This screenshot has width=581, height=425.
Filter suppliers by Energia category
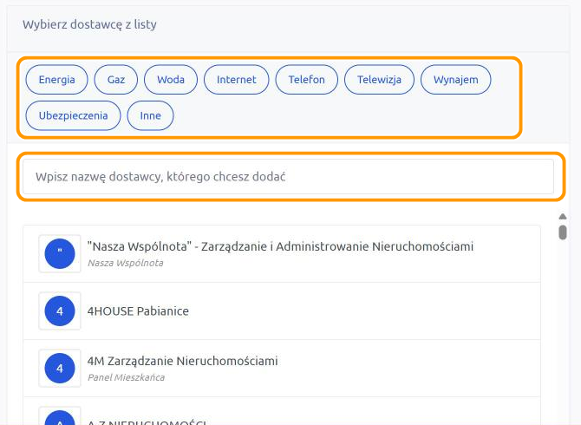click(56, 80)
